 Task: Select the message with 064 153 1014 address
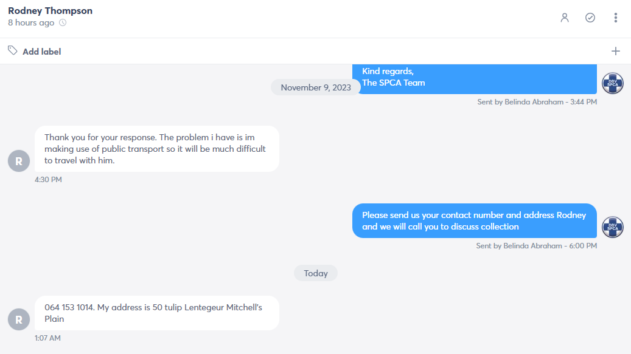click(157, 313)
